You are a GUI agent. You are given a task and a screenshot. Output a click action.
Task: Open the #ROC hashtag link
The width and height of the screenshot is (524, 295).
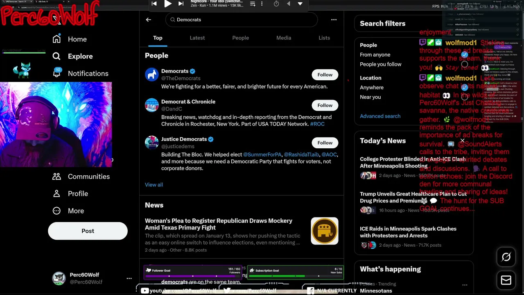point(317,124)
